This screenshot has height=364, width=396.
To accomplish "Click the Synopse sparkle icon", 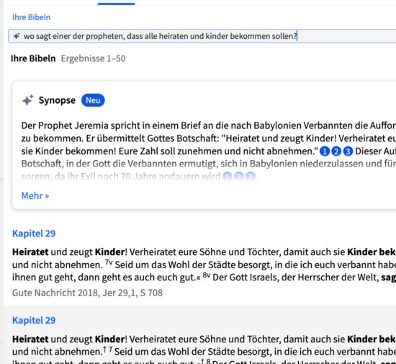I will tap(28, 100).
